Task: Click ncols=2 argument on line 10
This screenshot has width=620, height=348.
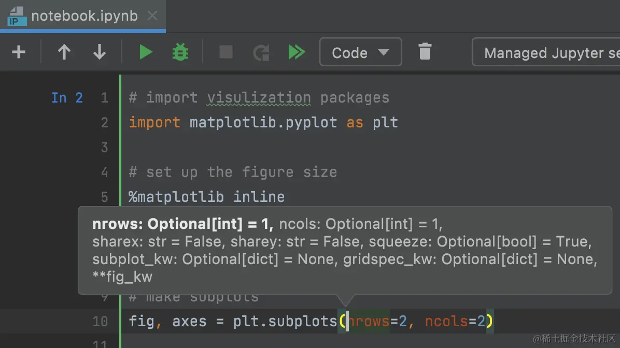Action: [x=455, y=321]
